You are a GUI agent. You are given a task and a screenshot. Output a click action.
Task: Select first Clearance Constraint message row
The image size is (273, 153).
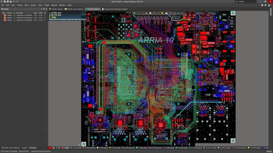pyautogui.click(x=24, y=15)
